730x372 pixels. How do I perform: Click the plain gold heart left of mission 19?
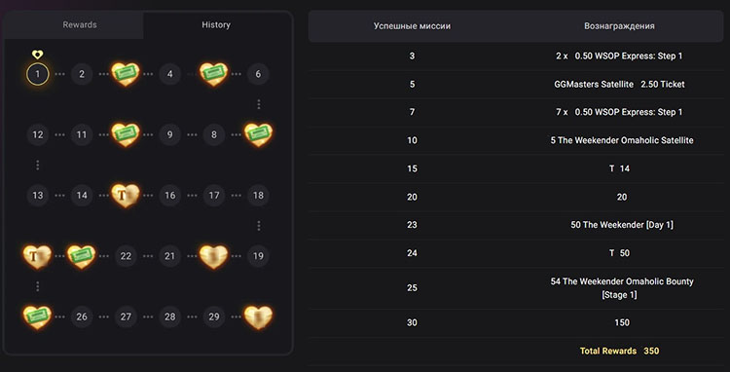(214, 256)
